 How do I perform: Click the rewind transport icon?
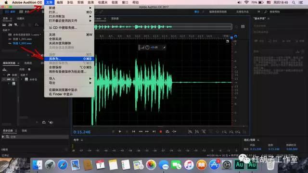[x=141, y=132]
